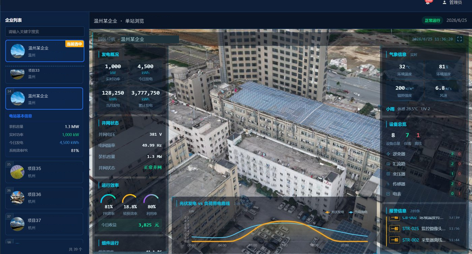Click the 管理员 username label

455,2
